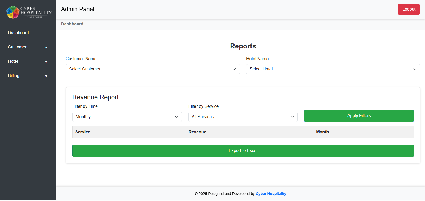Open Dashboard from the sidebar
425x201 pixels.
[x=18, y=33]
